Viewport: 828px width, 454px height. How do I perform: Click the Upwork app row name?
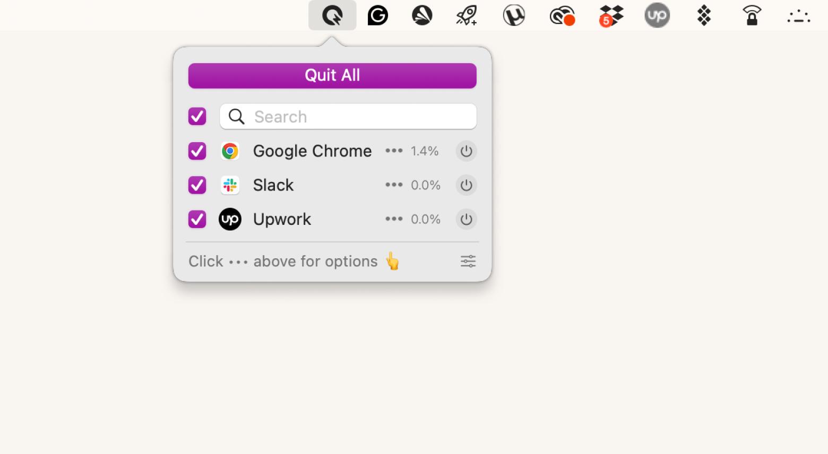point(282,219)
